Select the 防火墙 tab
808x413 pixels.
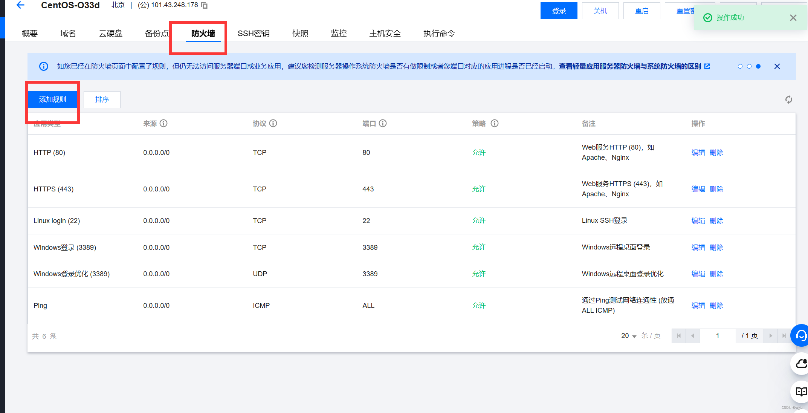(x=203, y=34)
